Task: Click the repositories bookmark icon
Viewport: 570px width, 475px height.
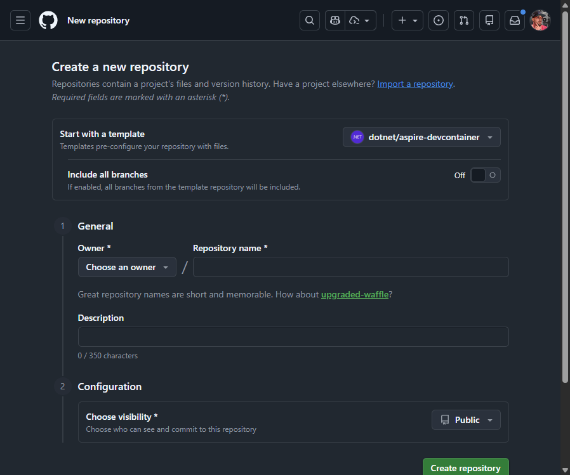Action: pos(489,20)
